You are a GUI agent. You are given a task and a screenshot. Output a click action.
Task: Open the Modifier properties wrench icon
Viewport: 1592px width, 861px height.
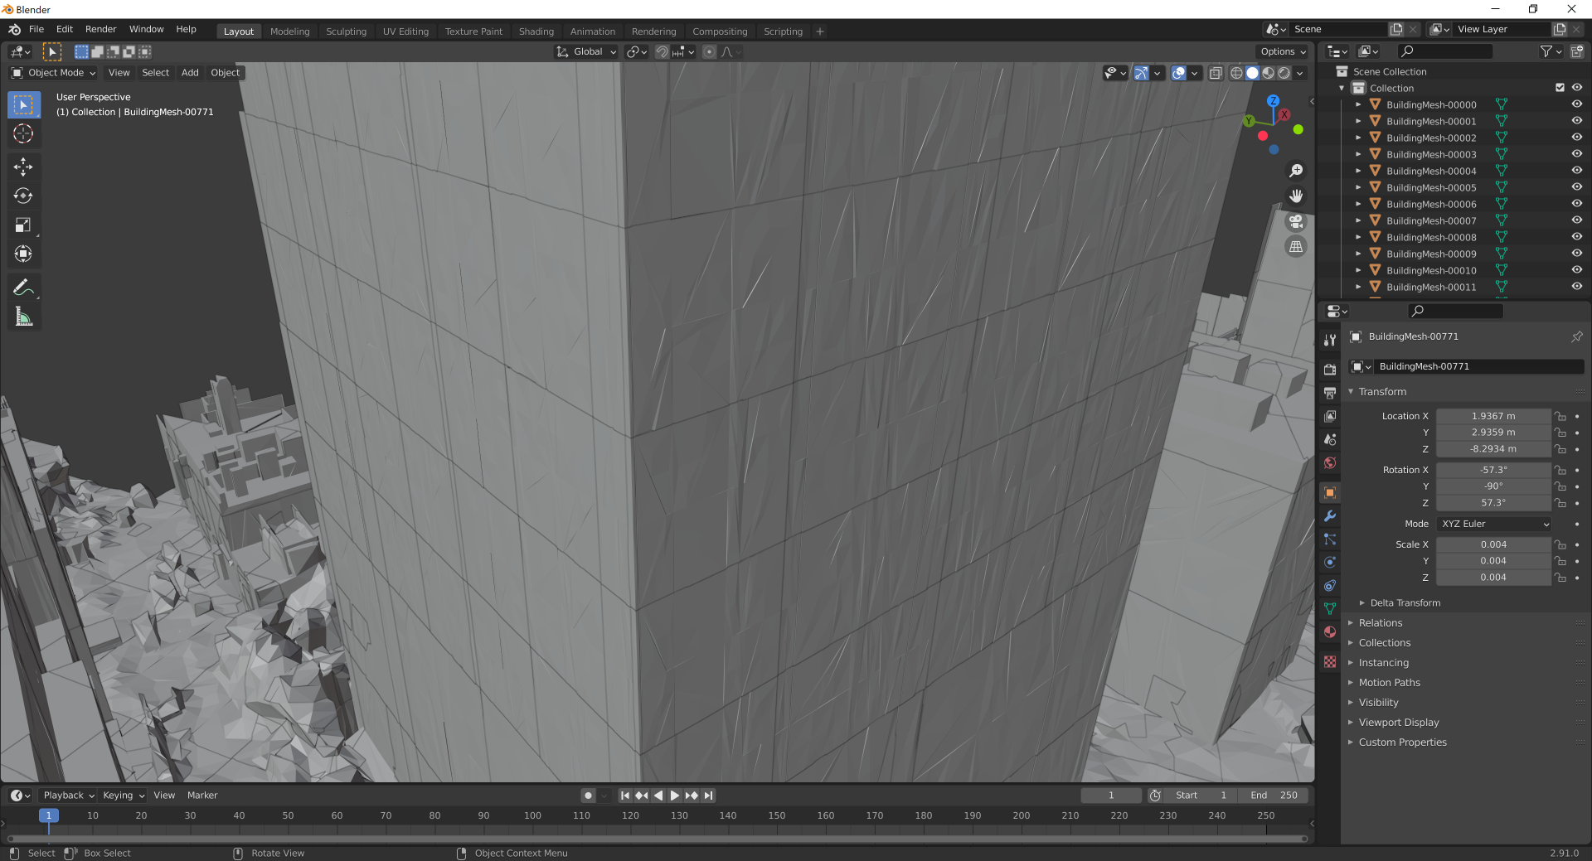coord(1330,516)
